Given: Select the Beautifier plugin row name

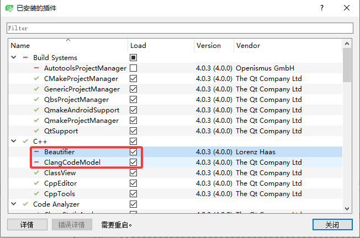Looking at the screenshot, I should click(x=59, y=152).
